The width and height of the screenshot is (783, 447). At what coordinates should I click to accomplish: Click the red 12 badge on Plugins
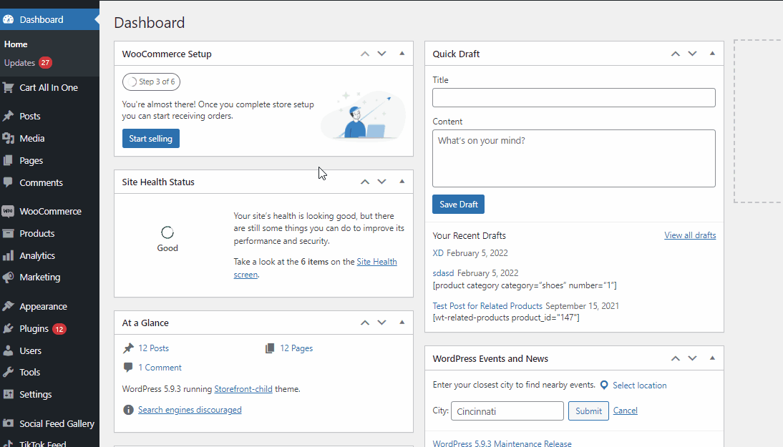click(x=59, y=329)
